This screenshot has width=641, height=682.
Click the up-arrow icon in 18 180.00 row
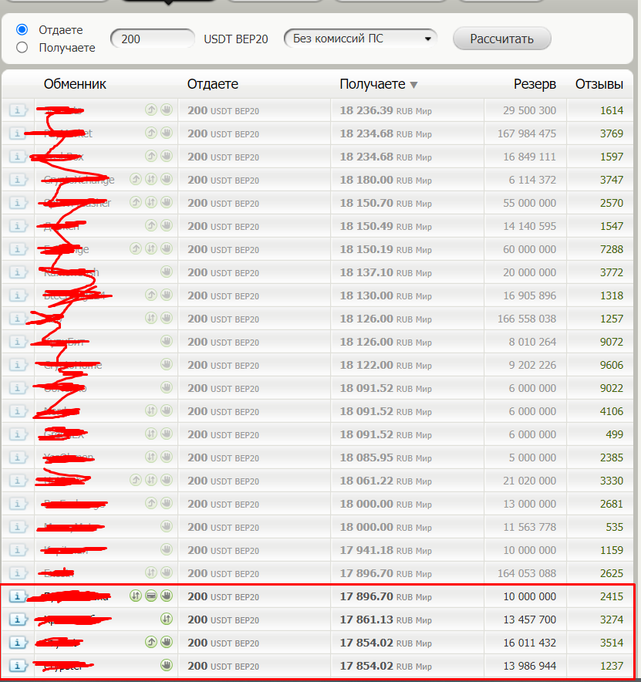[x=136, y=180]
